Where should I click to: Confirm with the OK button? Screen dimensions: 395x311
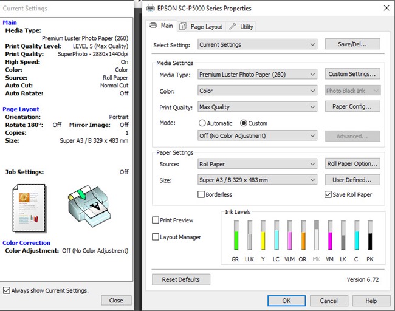(x=286, y=301)
